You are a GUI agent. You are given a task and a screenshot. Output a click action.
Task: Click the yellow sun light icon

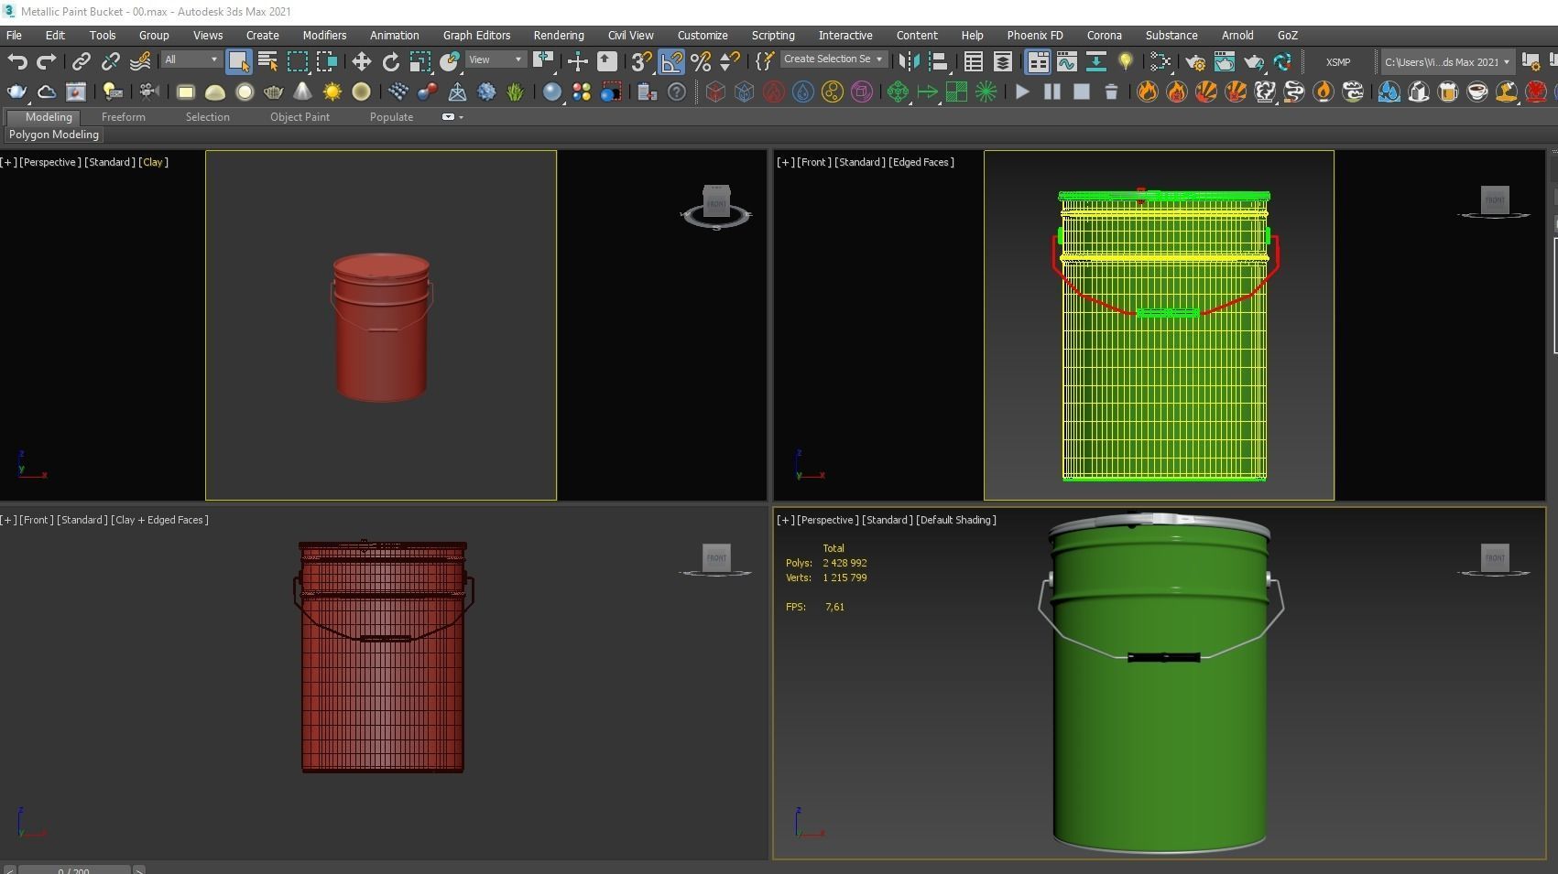pyautogui.click(x=332, y=92)
